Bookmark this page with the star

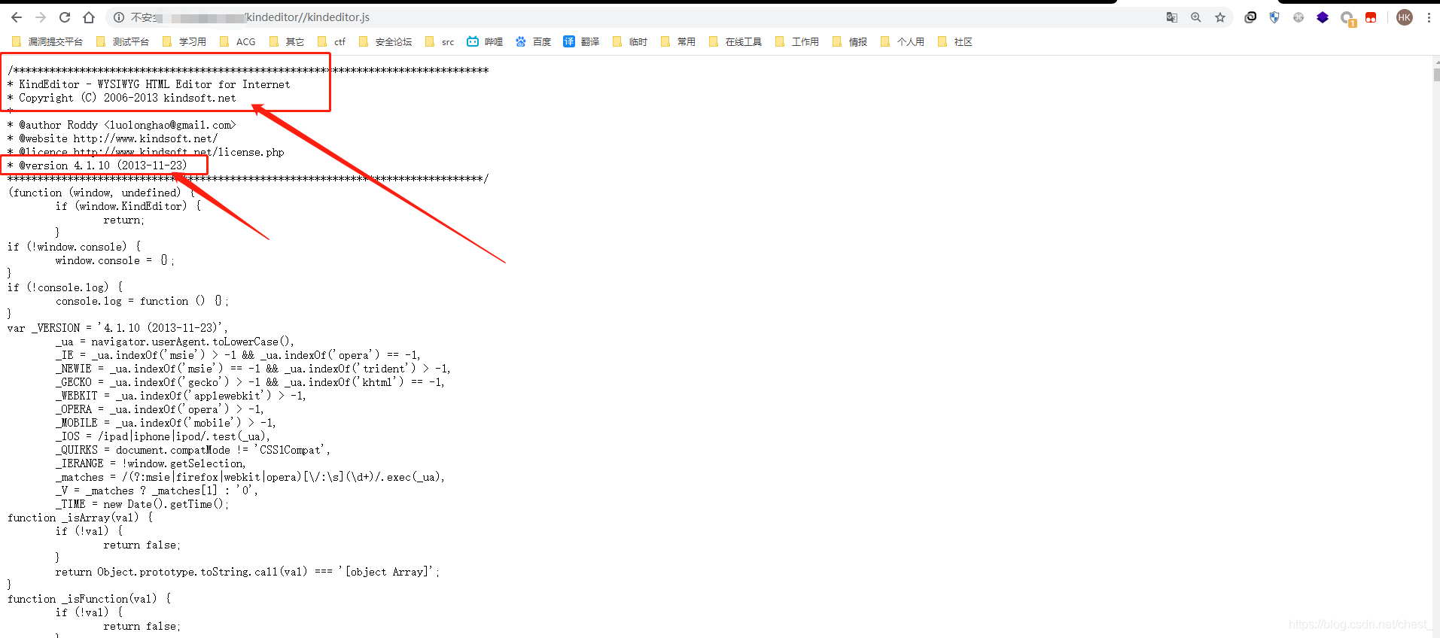(1220, 17)
